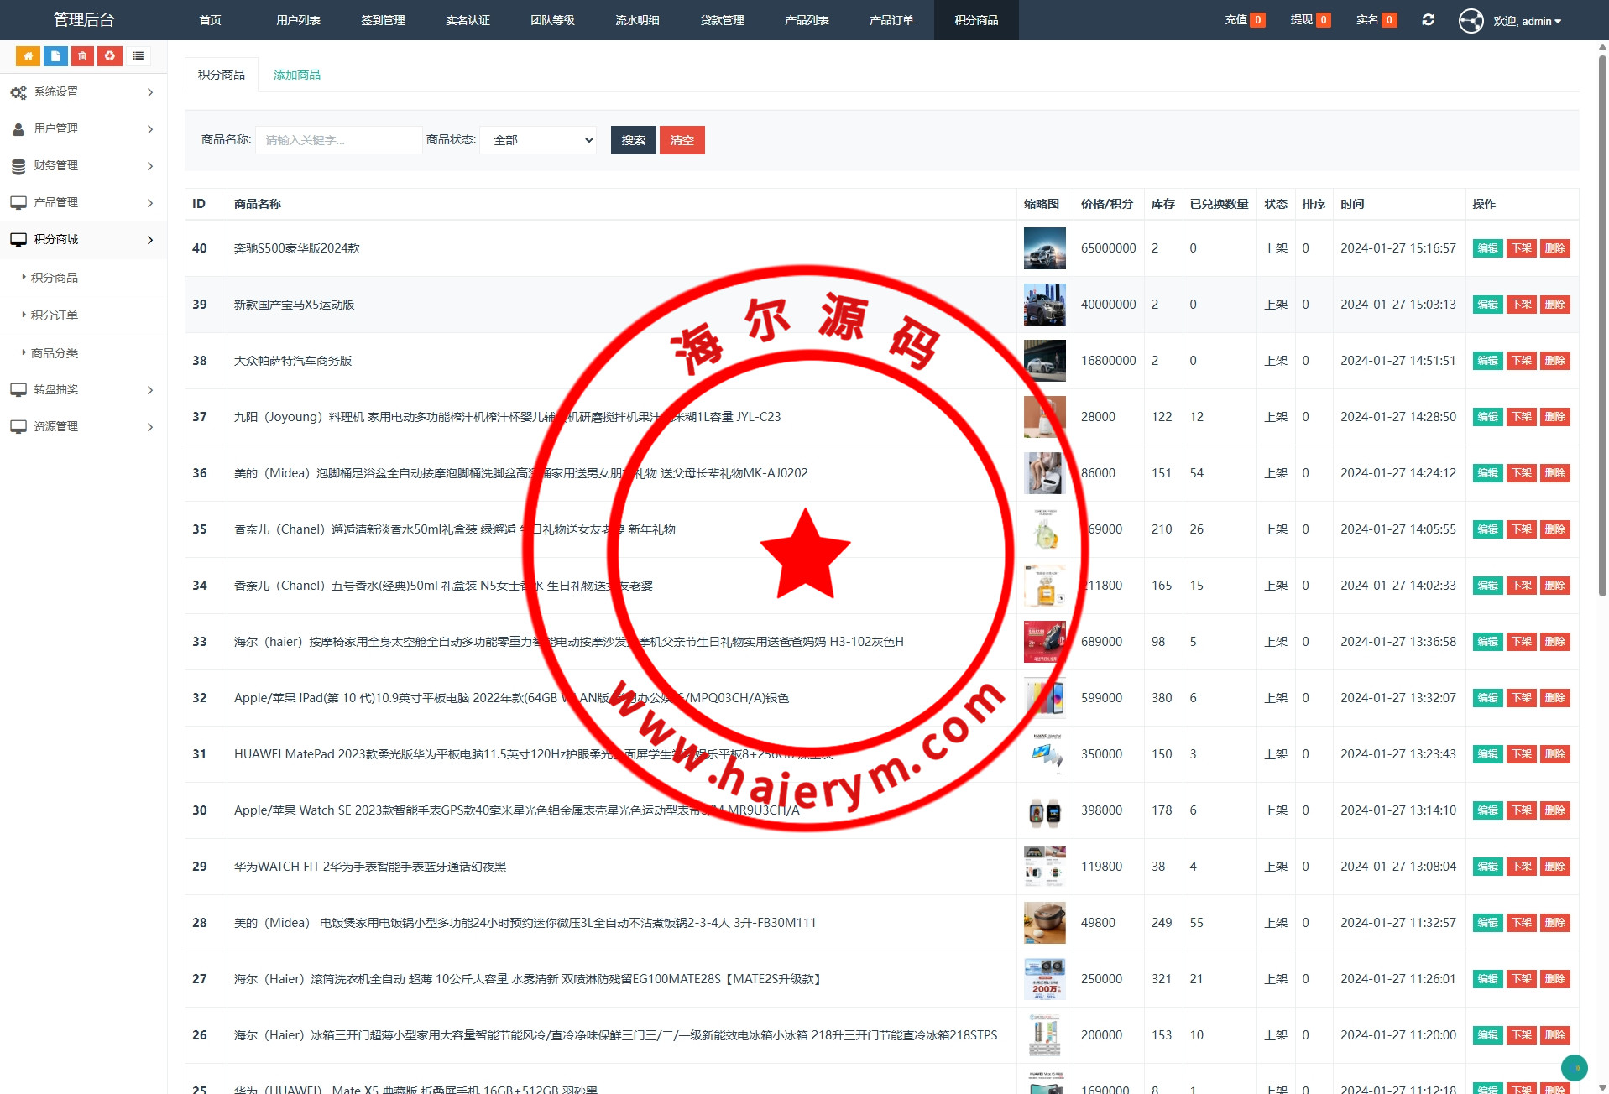Click the red trash can shortcut icon
The height and width of the screenshot is (1094, 1609).
[x=82, y=56]
